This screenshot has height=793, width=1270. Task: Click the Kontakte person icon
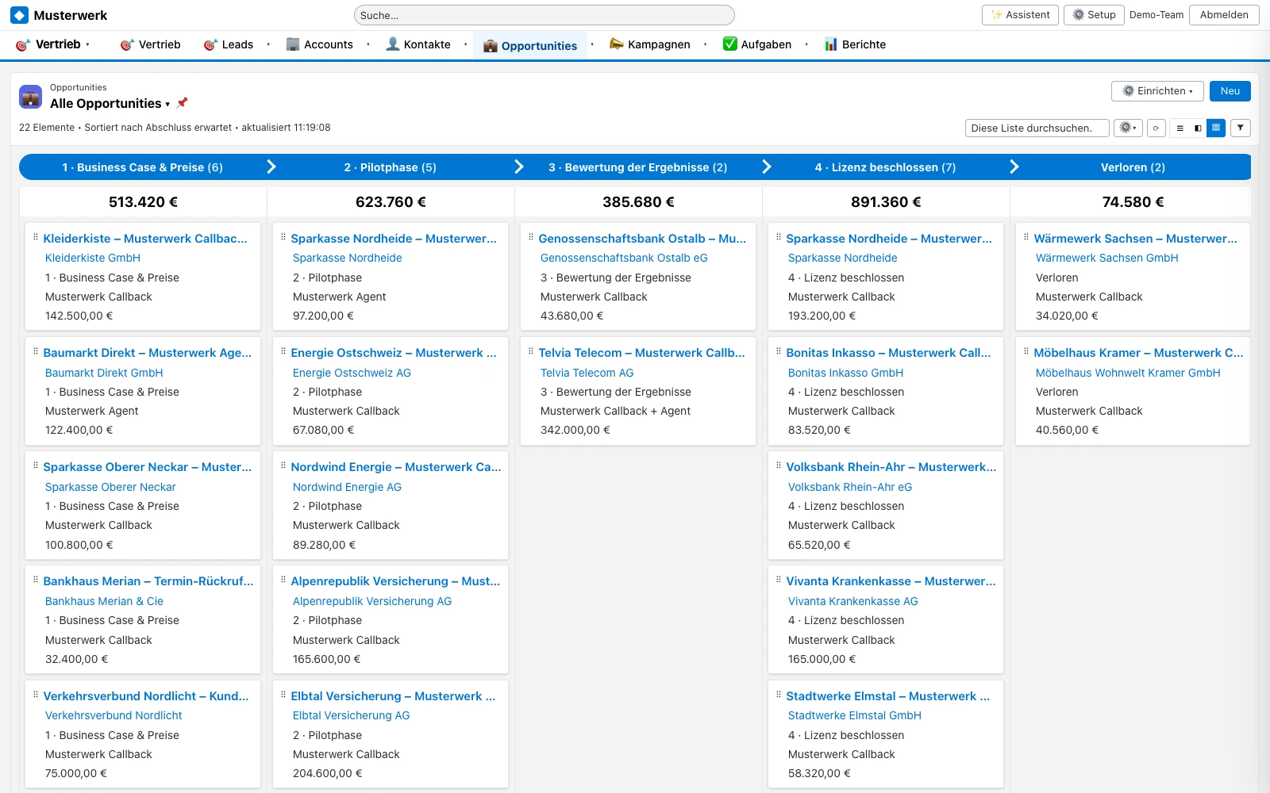pyautogui.click(x=392, y=44)
